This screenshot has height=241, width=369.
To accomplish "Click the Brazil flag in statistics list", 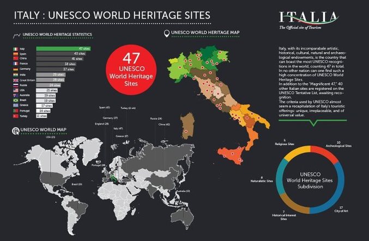I will click(15, 100).
